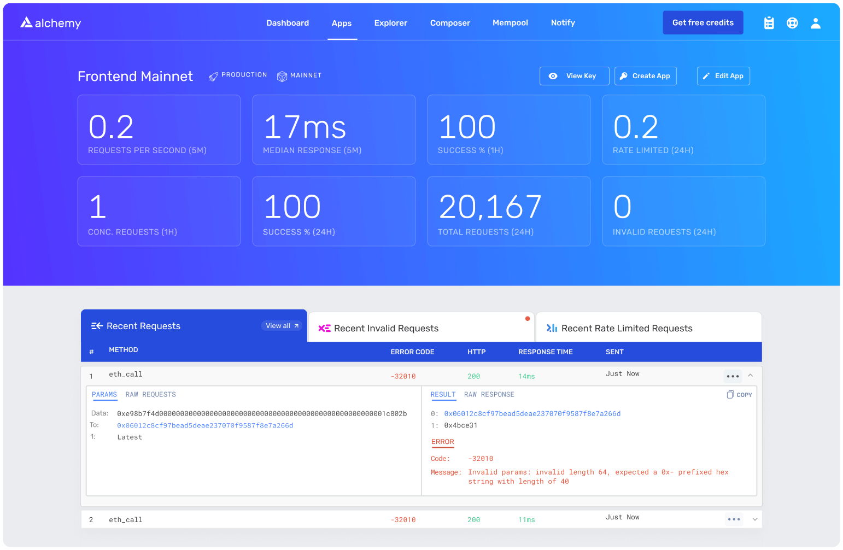Click the METHOD column header
This screenshot has height=550, width=843.
[123, 350]
